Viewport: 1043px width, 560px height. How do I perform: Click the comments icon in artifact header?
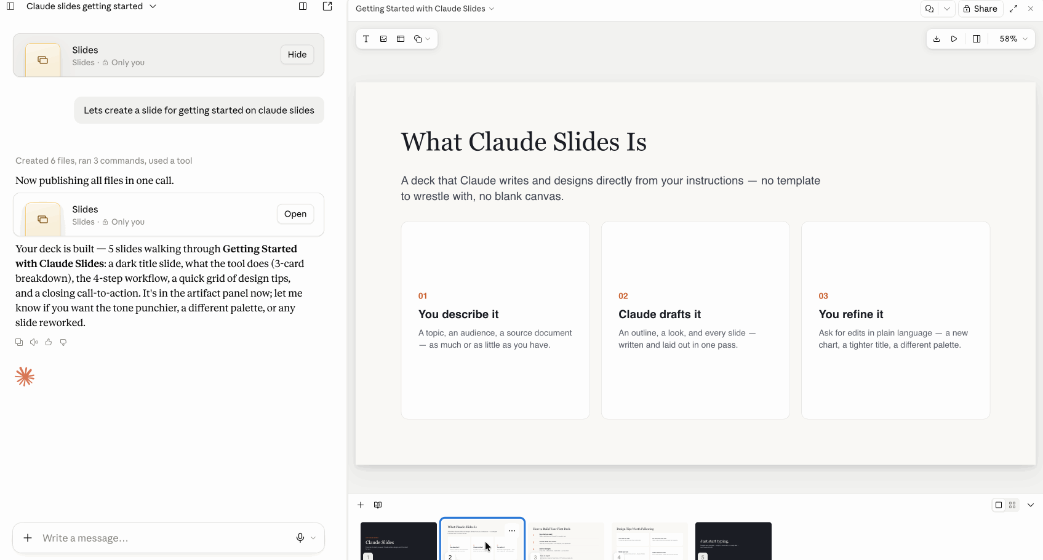(x=929, y=9)
